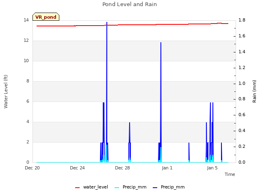Screen dimensions: 260x195
Task: Click the red water_level legend swatch
Action: 78,188
